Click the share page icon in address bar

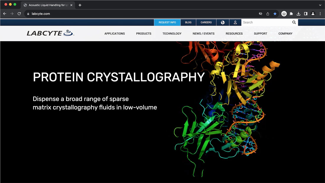click(x=268, y=14)
